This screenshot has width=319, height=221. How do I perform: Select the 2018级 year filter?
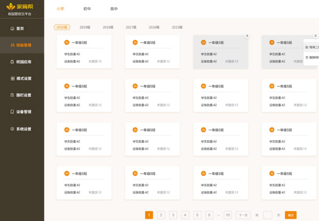coord(108,28)
